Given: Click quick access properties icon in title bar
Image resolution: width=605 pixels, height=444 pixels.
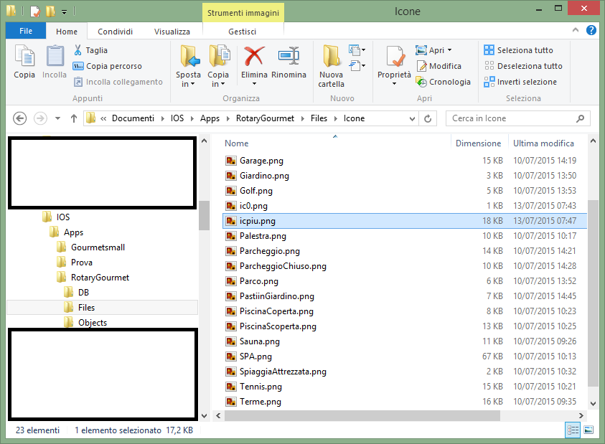Looking at the screenshot, I should [x=34, y=11].
